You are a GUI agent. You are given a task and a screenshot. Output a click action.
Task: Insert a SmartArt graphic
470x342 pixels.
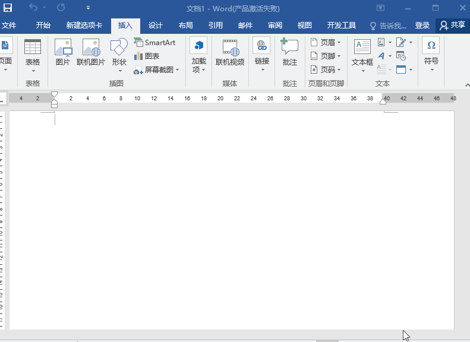coord(154,43)
